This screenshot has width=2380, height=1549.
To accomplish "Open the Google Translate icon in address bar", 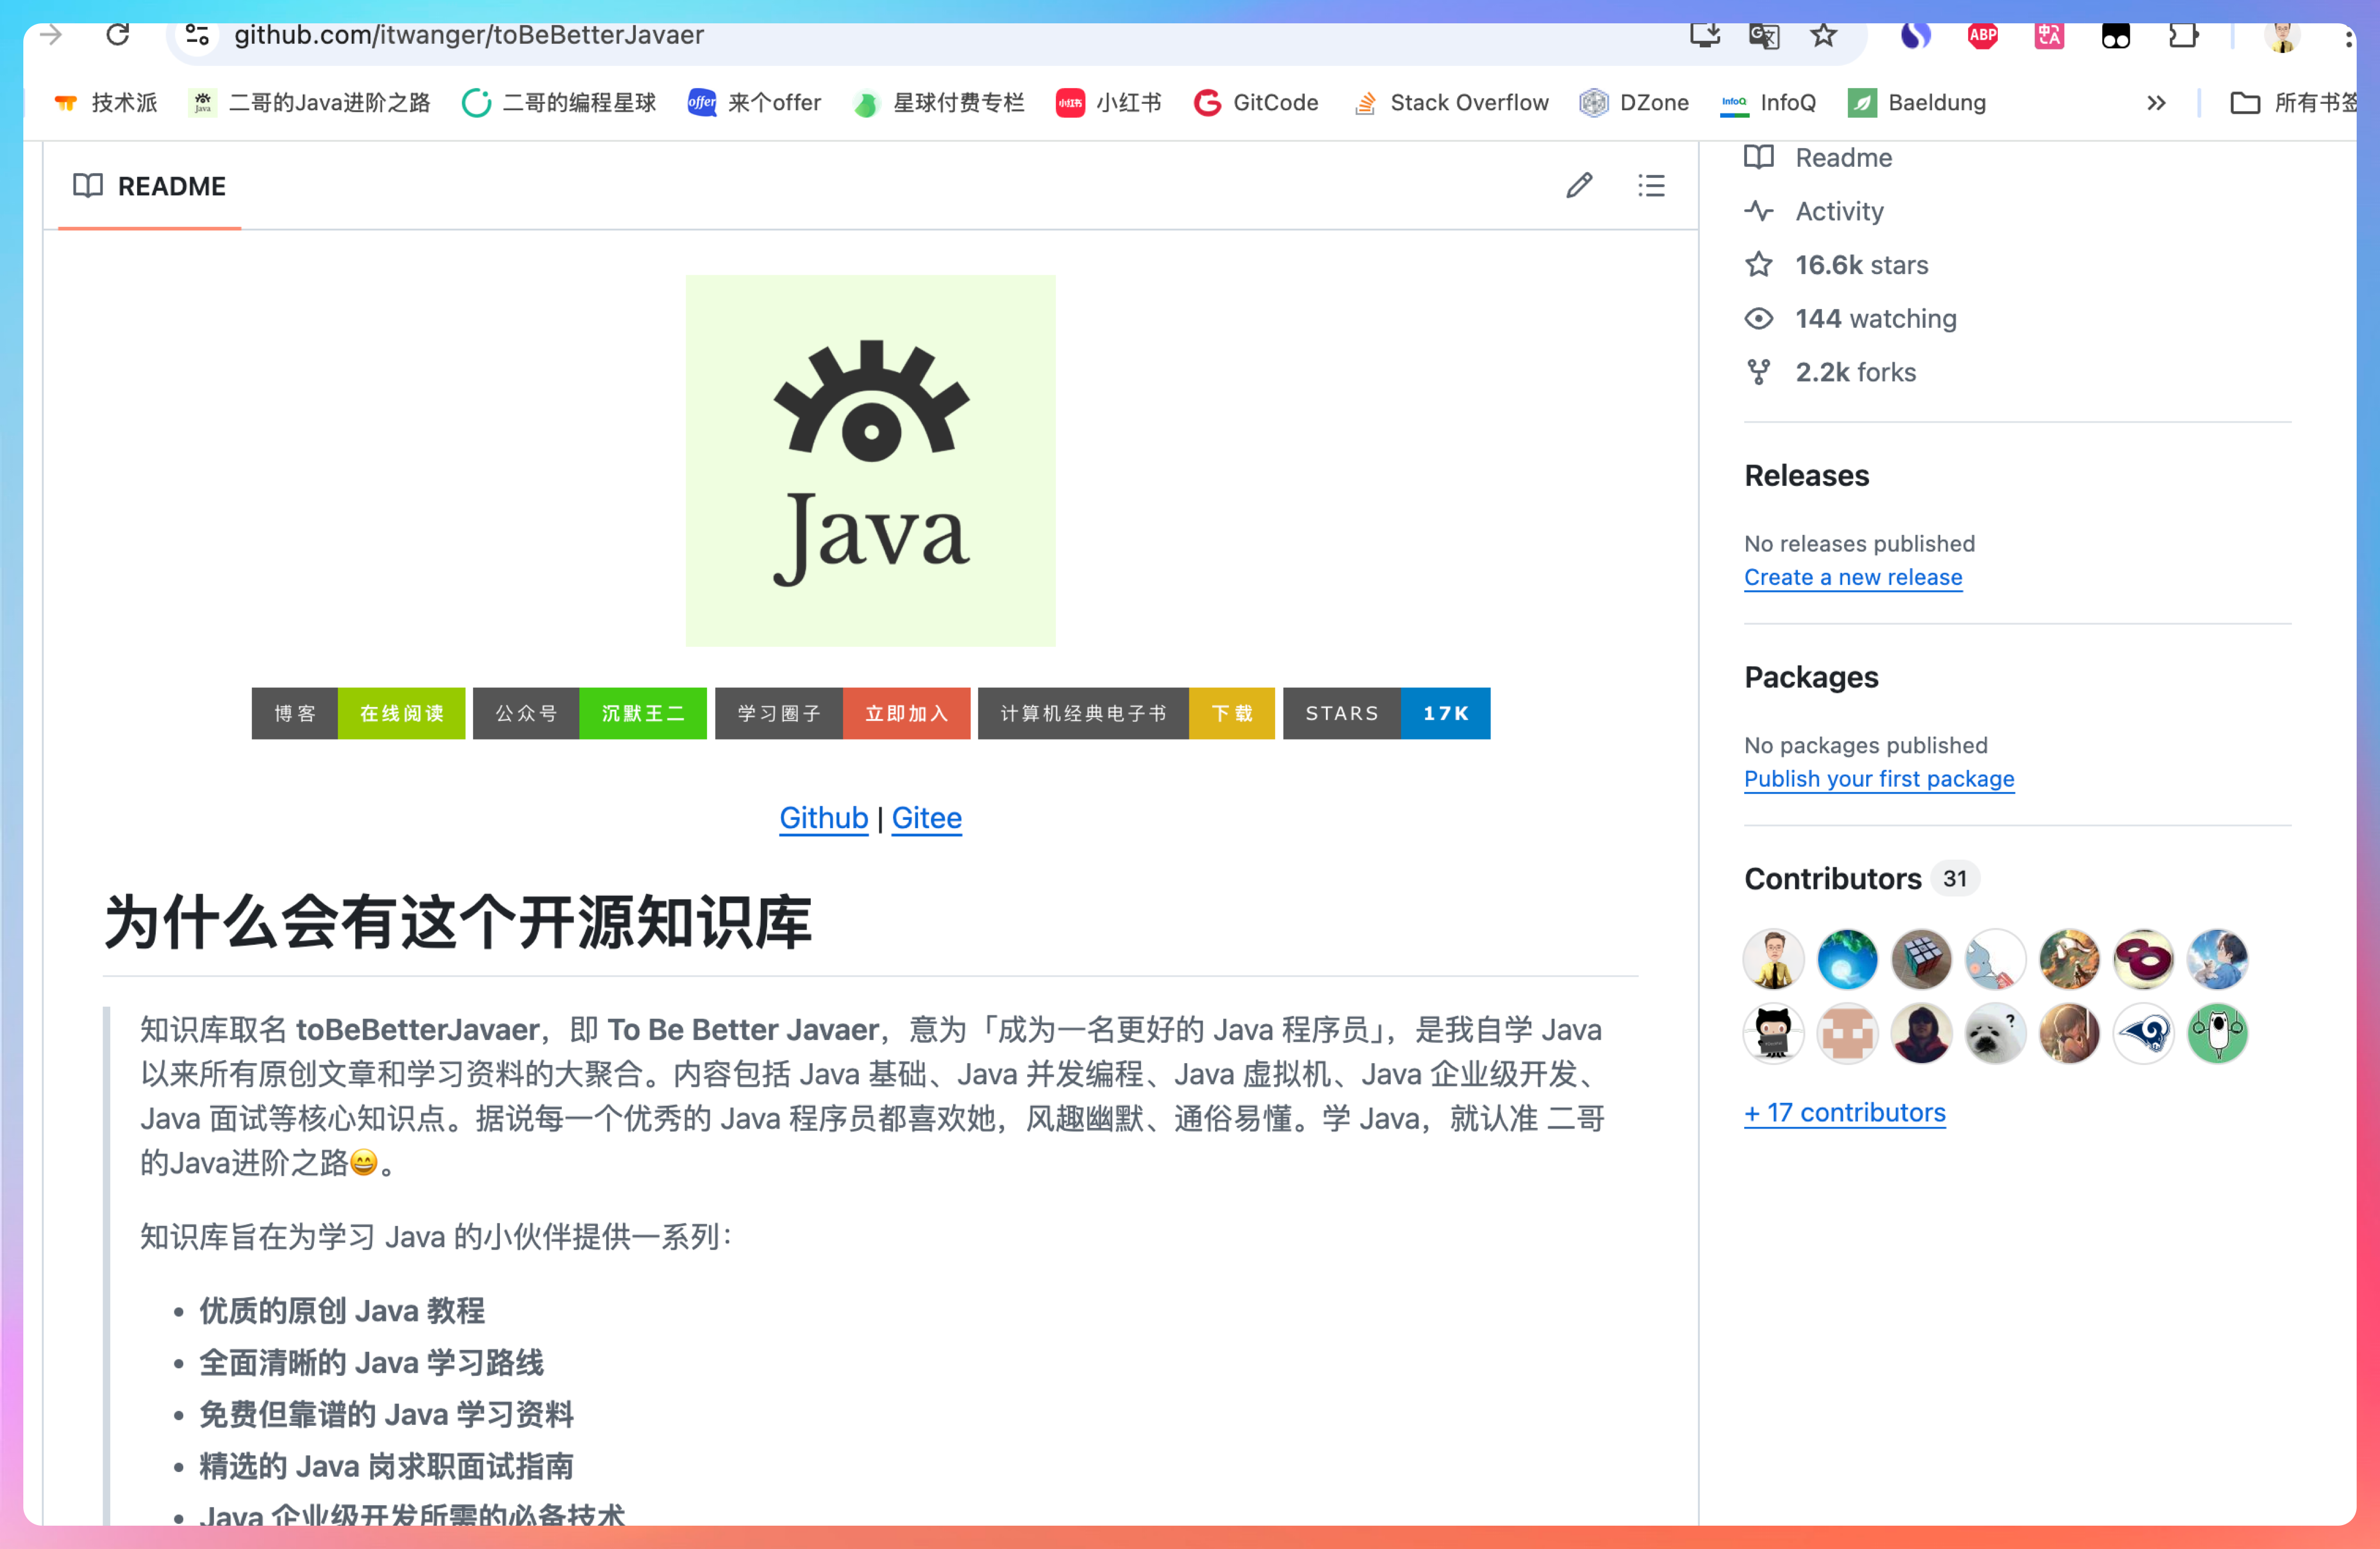I will (x=1764, y=35).
